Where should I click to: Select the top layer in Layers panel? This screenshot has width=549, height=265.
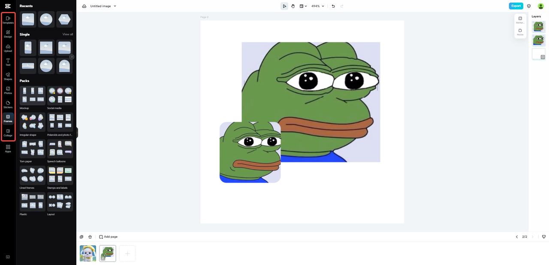(x=539, y=27)
